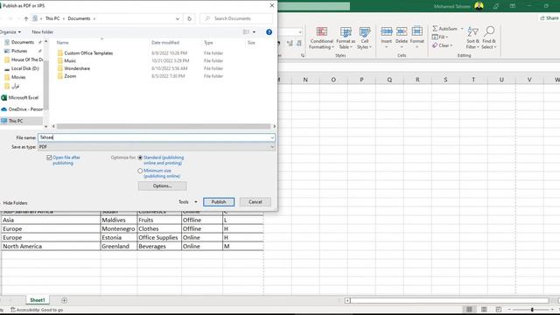Screen dimensions: 560x315
Task: Click the Share button in Excel
Action: (x=549, y=17)
